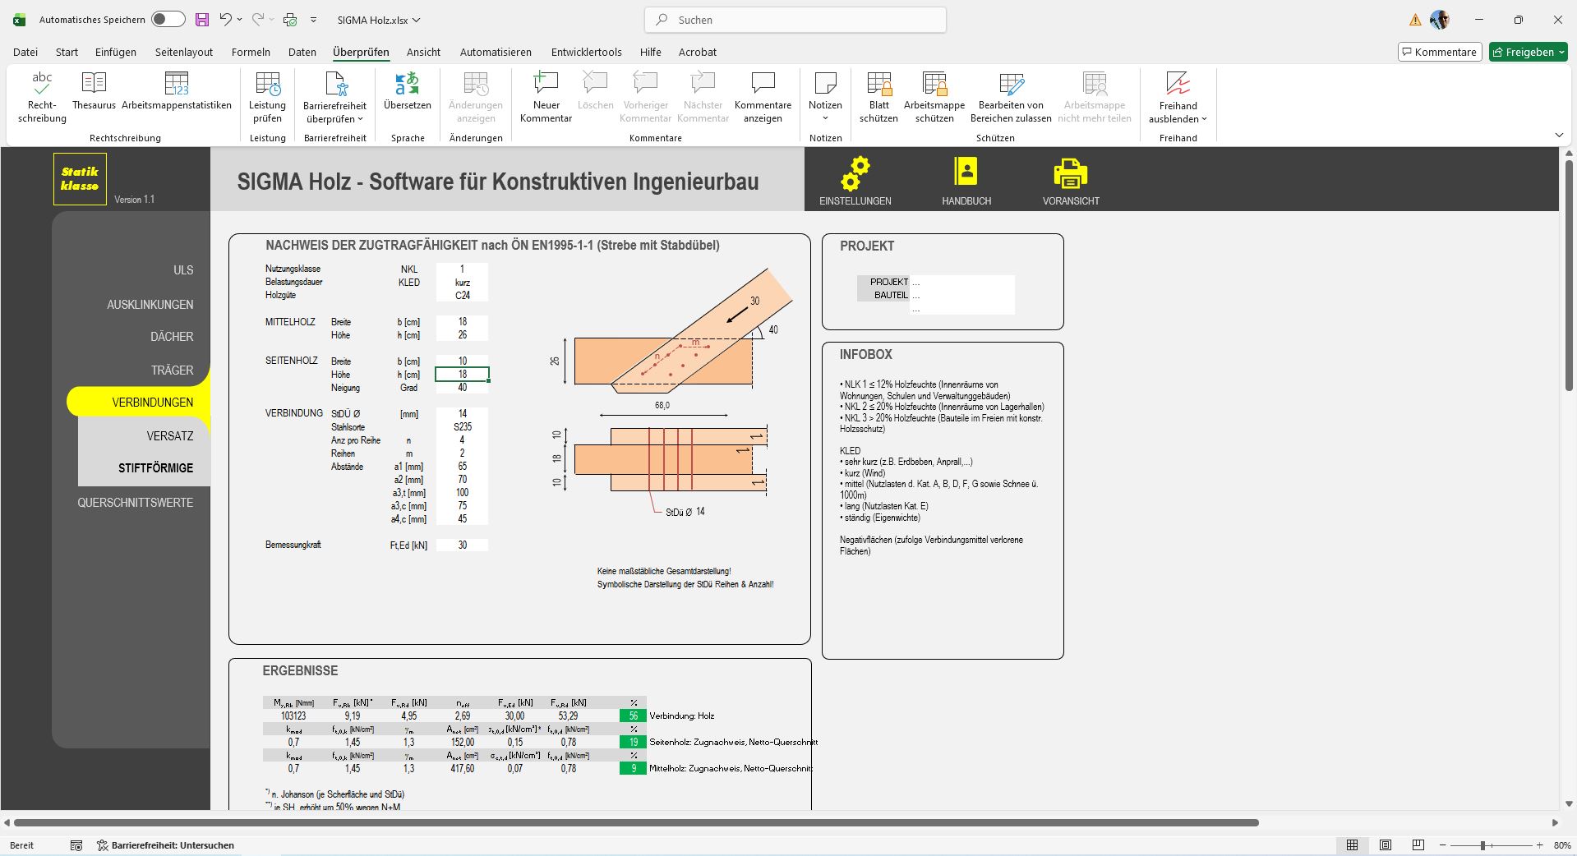Open the Formeln ribbon tab
The width and height of the screenshot is (1577, 856).
click(251, 52)
